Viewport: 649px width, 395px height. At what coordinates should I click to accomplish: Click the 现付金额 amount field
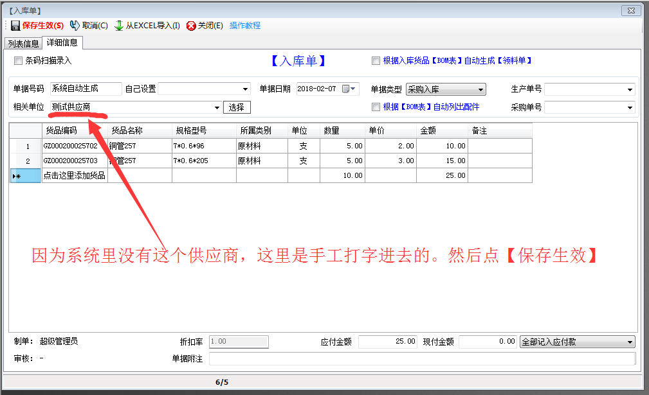[x=488, y=342]
